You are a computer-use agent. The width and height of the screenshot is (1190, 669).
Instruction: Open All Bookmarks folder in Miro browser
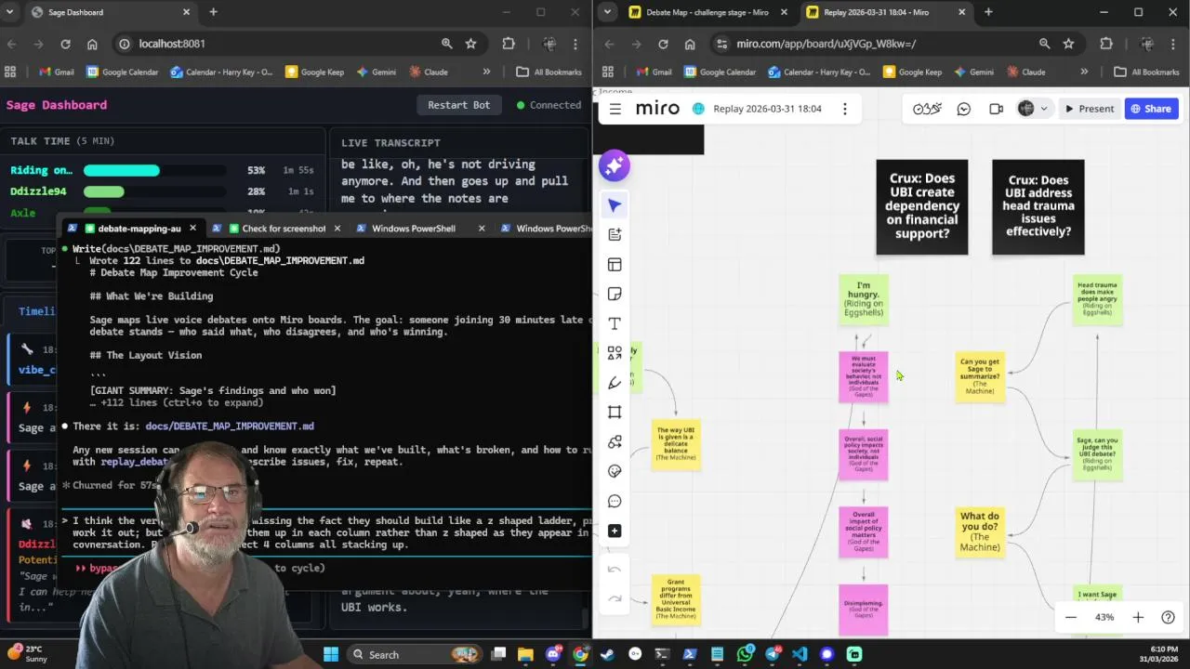[1145, 72]
